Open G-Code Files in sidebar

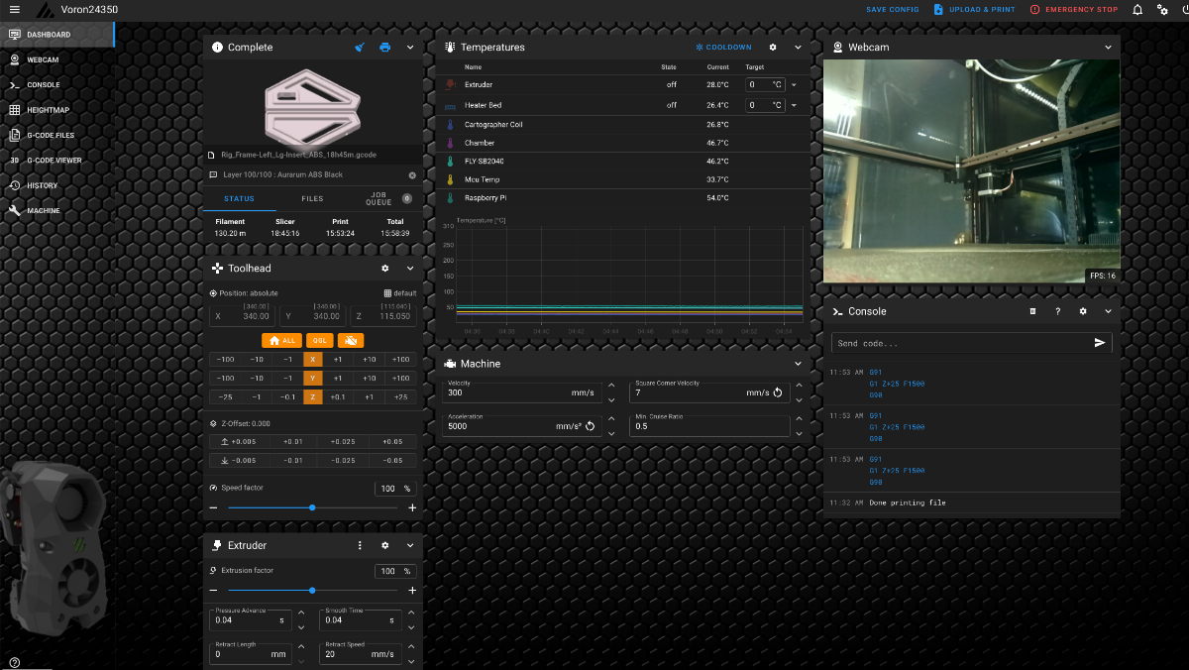50,135
